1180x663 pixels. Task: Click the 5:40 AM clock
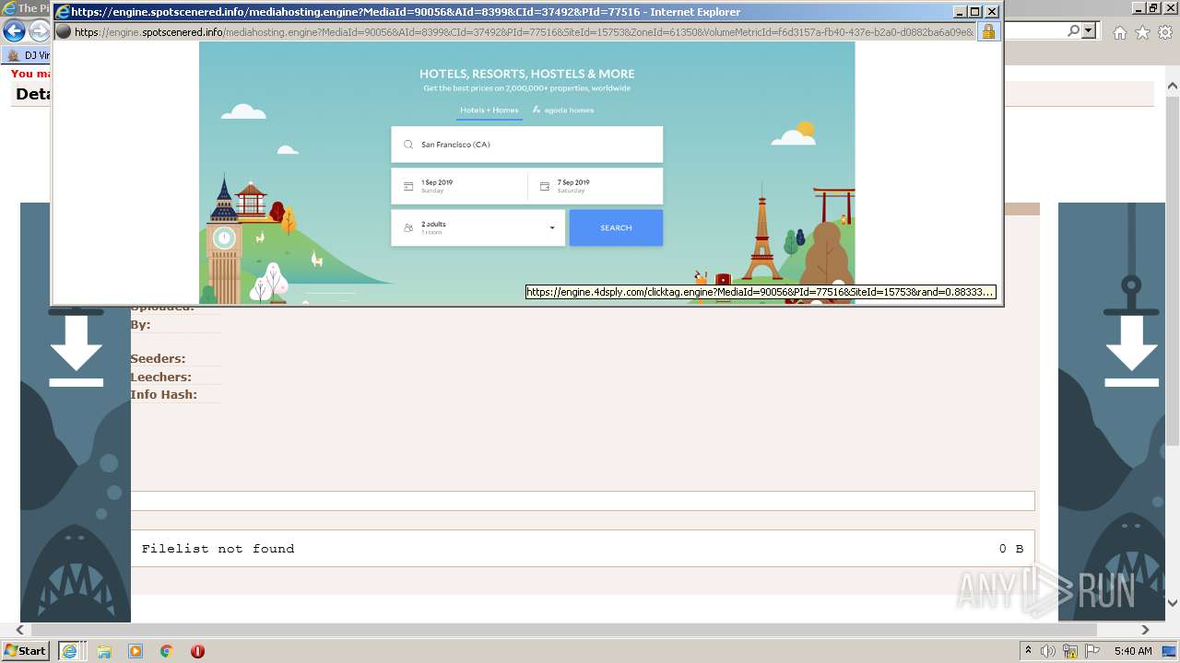1133,651
